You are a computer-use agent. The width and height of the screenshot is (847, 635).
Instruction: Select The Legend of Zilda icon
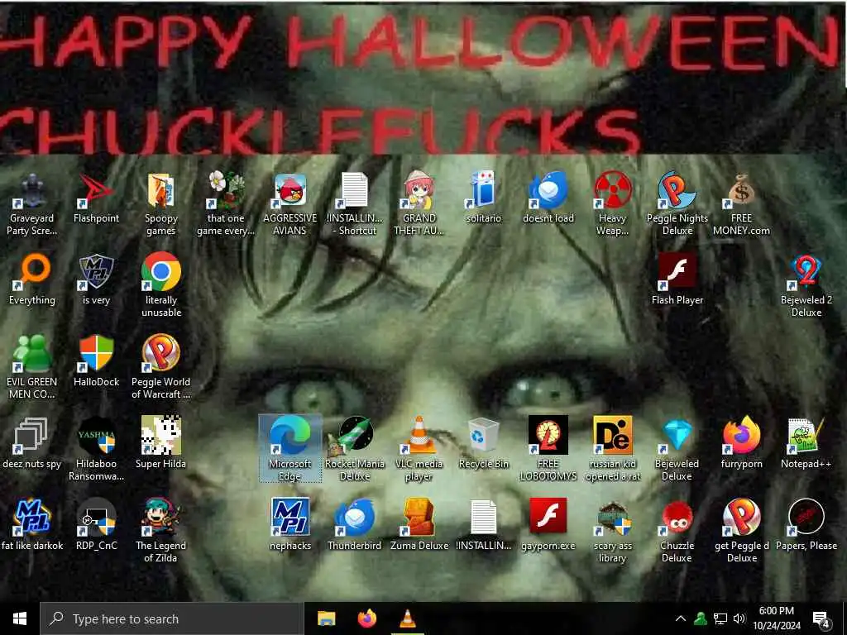tap(161, 532)
